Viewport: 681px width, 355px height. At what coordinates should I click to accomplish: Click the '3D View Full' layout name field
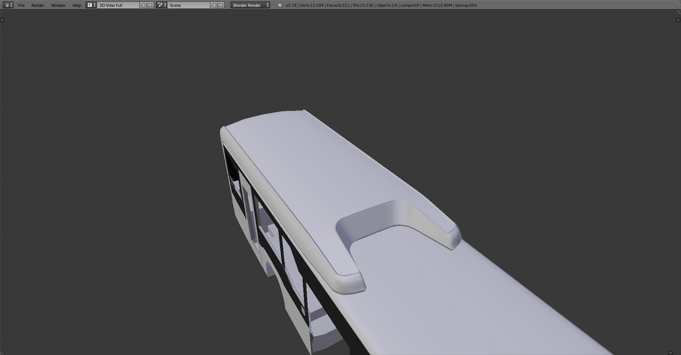click(118, 5)
